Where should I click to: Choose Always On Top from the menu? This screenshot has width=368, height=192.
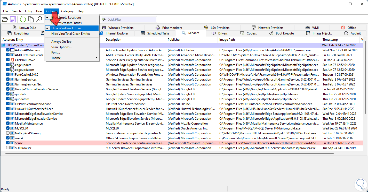point(71,42)
